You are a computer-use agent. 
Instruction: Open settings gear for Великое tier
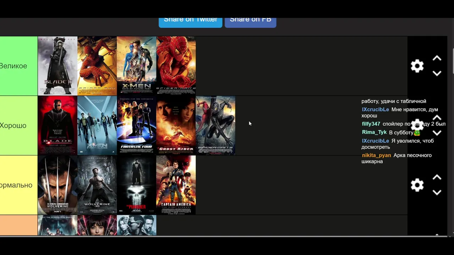point(417,66)
